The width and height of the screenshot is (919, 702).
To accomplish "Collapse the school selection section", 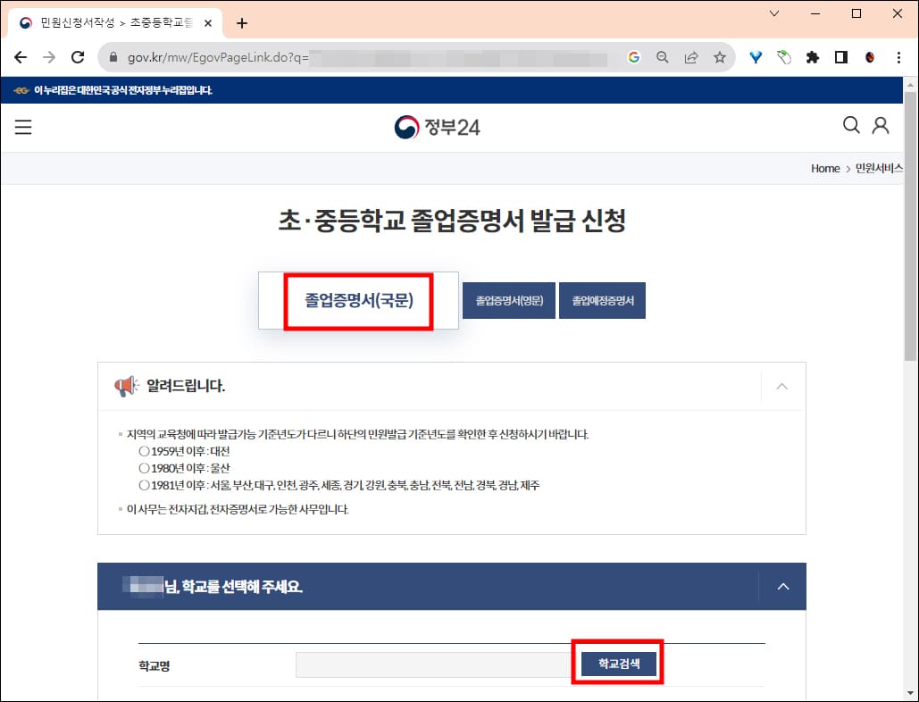I will click(783, 587).
